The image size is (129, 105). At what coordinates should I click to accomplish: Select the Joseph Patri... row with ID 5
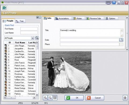tap(20, 57)
